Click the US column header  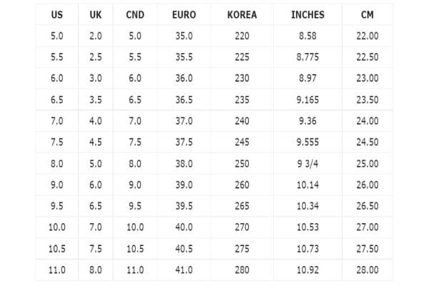pos(57,14)
